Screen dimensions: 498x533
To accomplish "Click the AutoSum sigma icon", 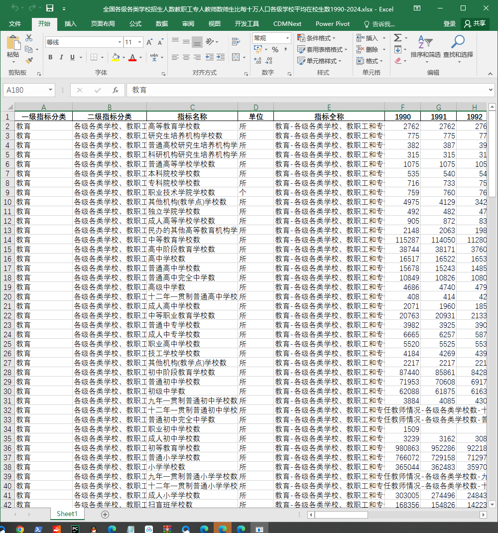I will pyautogui.click(x=398, y=38).
